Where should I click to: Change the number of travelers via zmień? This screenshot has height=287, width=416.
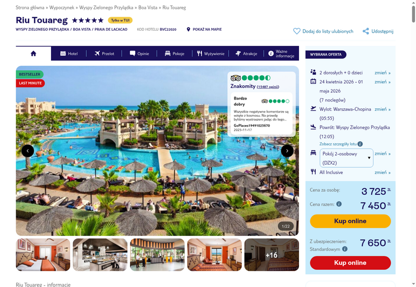click(382, 72)
